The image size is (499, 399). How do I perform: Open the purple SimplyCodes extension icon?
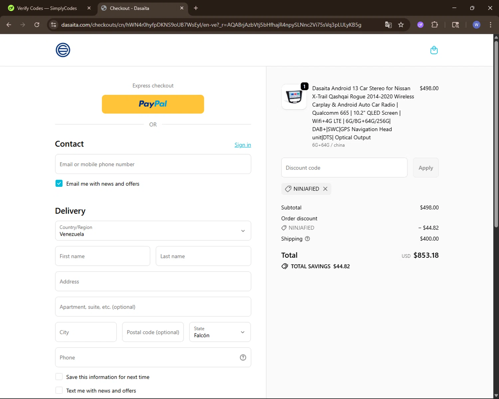pyautogui.click(x=420, y=25)
